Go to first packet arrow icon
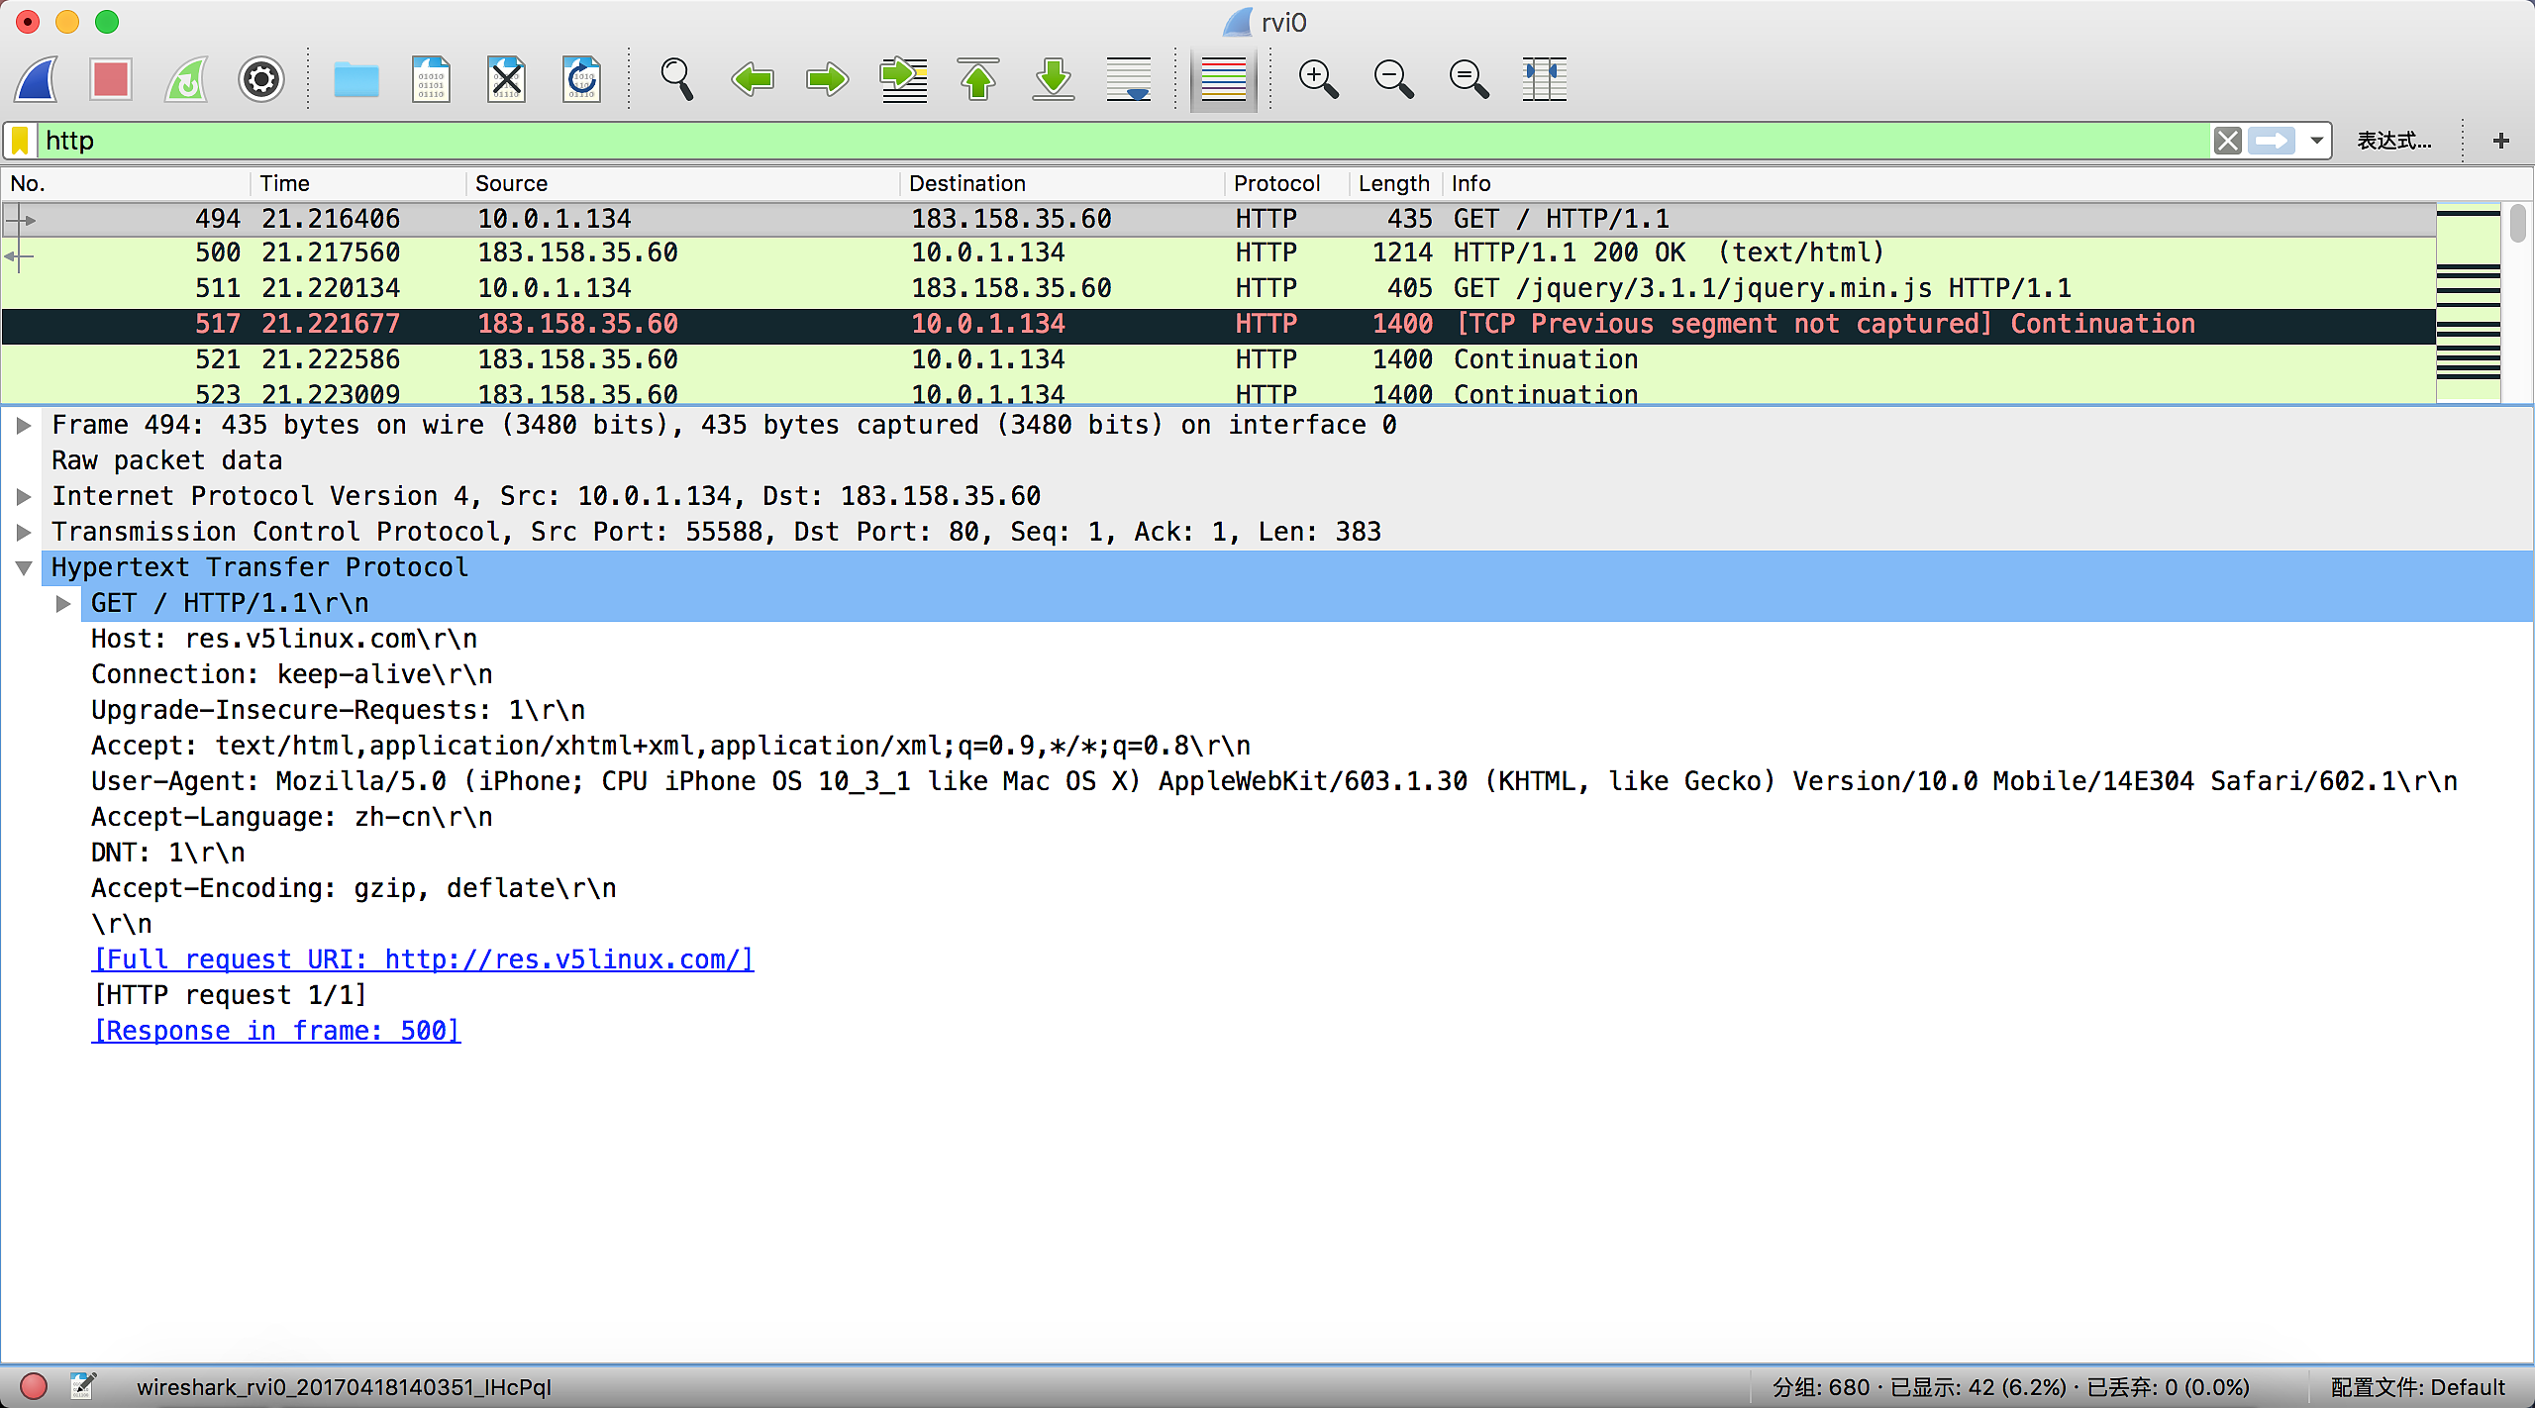The width and height of the screenshot is (2535, 1408). (x=978, y=79)
